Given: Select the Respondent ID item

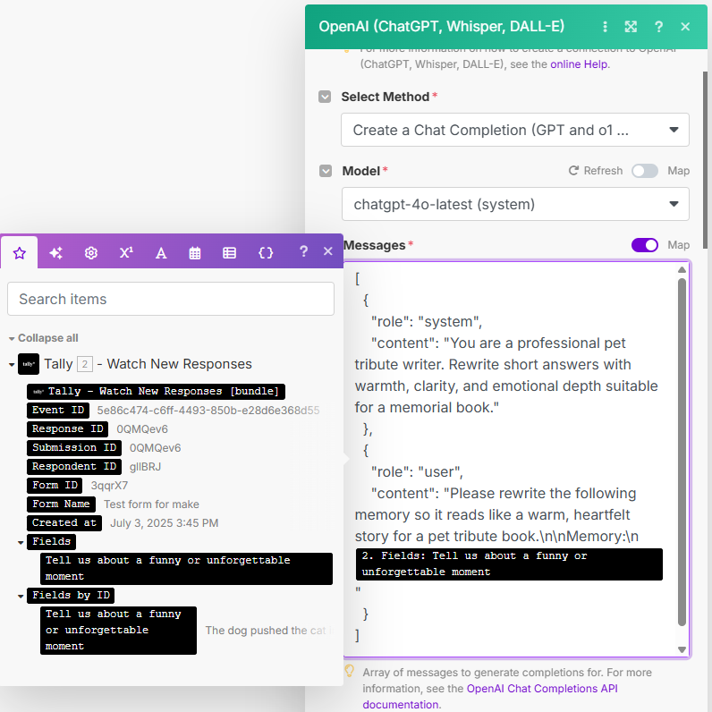Looking at the screenshot, I should [x=74, y=466].
